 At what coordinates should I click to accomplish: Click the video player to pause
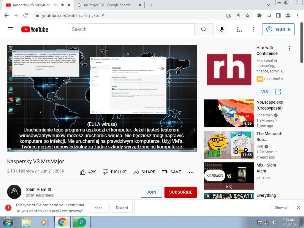tap(102, 98)
